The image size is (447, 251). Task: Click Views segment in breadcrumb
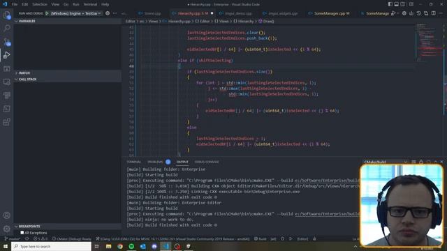coord(153,22)
